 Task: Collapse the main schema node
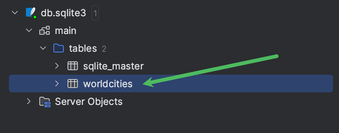click(29, 30)
